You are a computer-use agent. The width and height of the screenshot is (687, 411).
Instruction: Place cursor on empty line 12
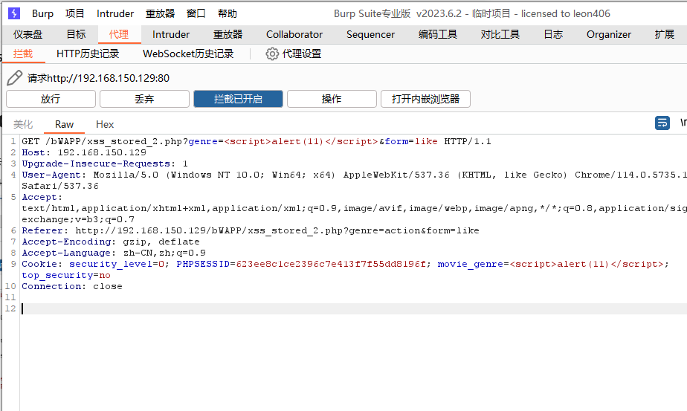pos(353,308)
